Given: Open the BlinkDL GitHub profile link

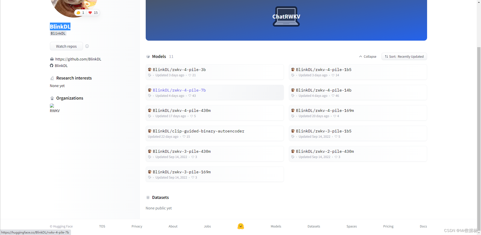Looking at the screenshot, I should 61,66.
